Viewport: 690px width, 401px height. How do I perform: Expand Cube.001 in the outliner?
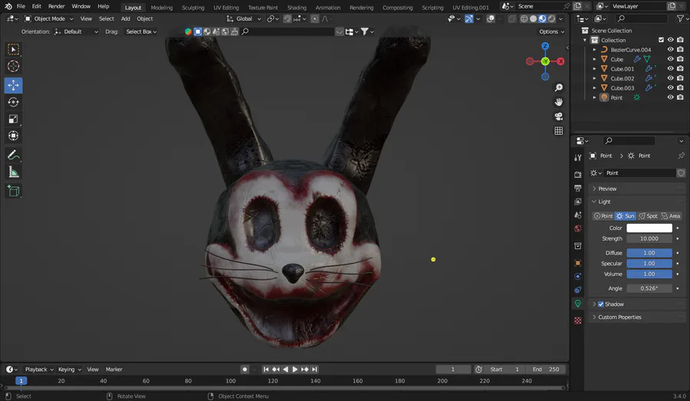pyautogui.click(x=594, y=69)
